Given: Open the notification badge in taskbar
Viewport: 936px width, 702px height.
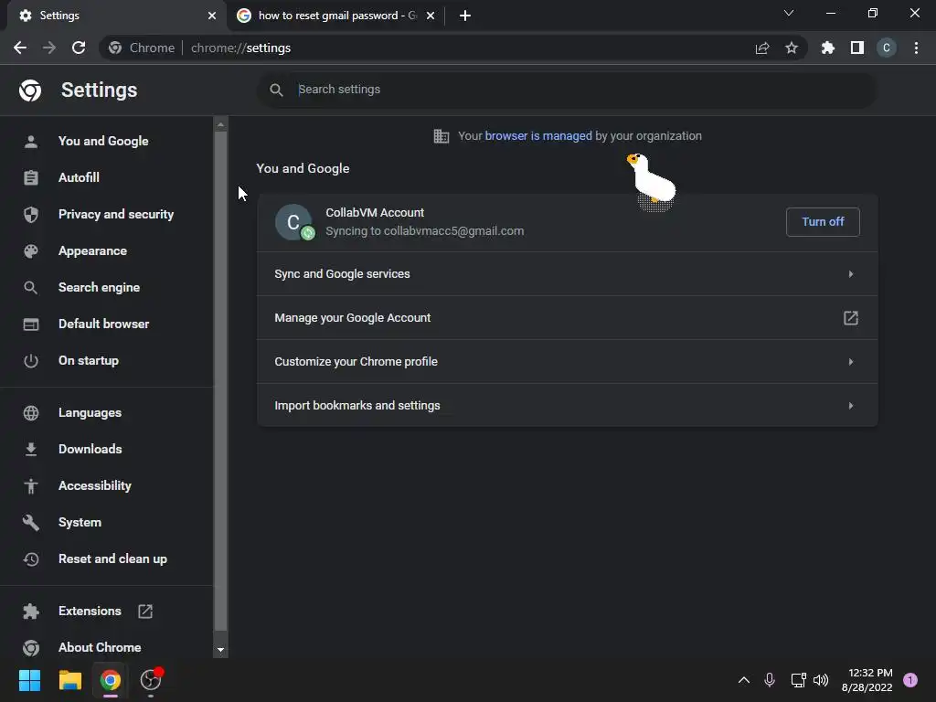Looking at the screenshot, I should pos(910,680).
